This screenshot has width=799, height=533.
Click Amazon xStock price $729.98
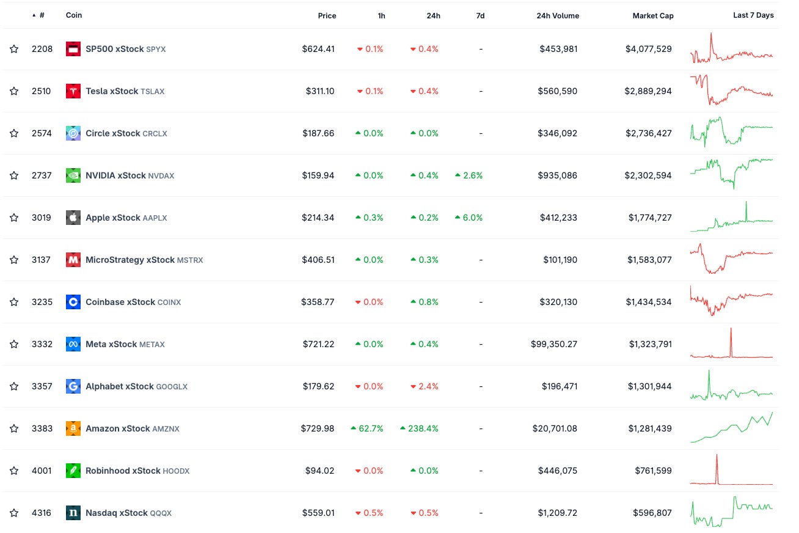318,428
